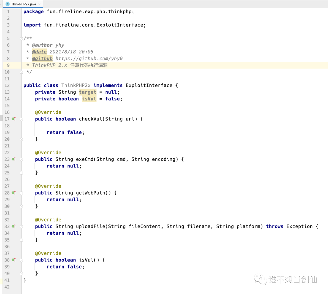Click the @github tag in Javadoc
Viewport: 328px width, 294px height.
pos(42,59)
